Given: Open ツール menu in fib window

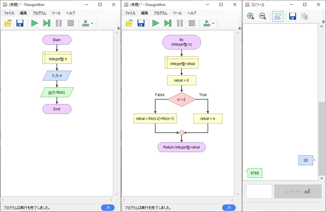Looking at the screenshot, I should click(177, 13).
